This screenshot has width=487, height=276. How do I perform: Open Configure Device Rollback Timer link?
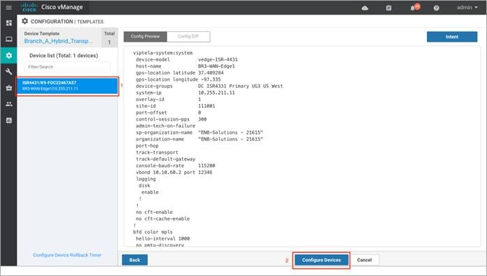[x=68, y=255]
